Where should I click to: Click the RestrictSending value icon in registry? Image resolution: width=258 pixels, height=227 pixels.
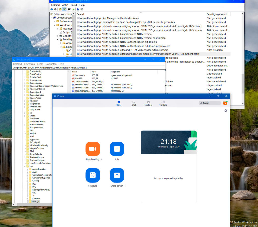[x=73, y=91]
